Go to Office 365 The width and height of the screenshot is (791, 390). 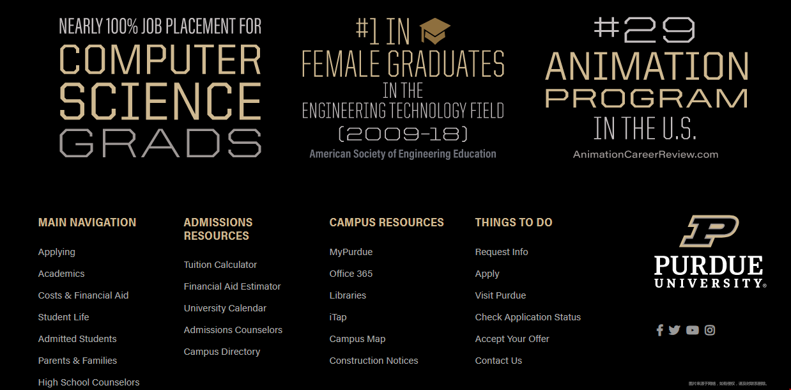(351, 274)
